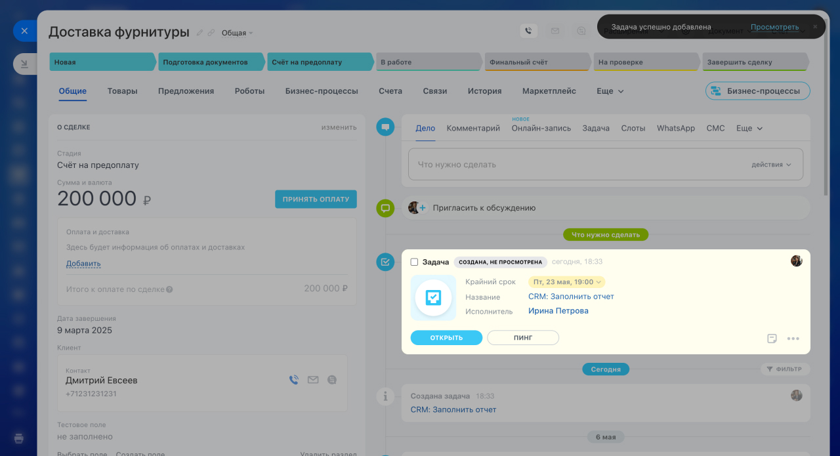Click Добавить link in payment block
Image resolution: width=840 pixels, height=456 pixels.
coord(83,264)
